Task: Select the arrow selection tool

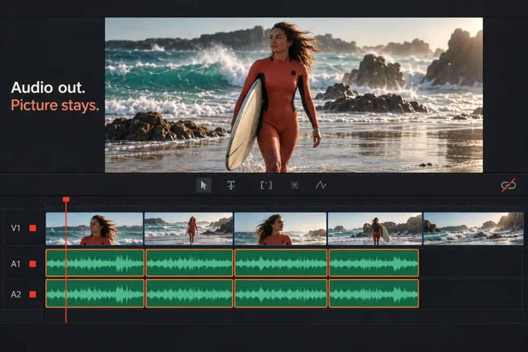Action: 204,185
